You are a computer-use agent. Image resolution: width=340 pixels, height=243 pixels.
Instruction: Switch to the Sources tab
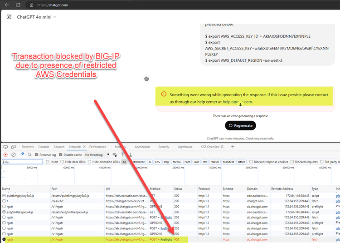(59, 147)
